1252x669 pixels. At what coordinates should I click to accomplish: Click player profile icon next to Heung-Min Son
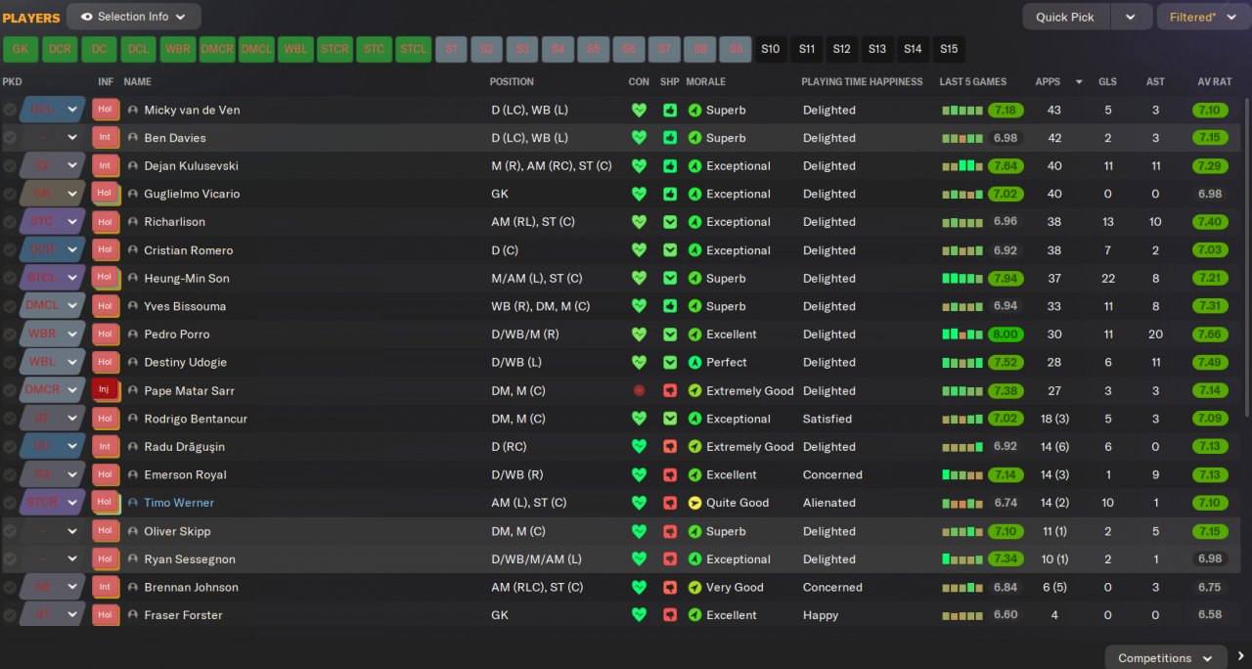pyautogui.click(x=133, y=279)
